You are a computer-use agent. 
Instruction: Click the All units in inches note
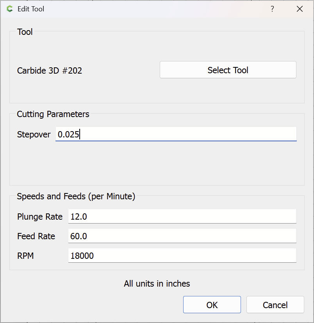(x=157, y=283)
